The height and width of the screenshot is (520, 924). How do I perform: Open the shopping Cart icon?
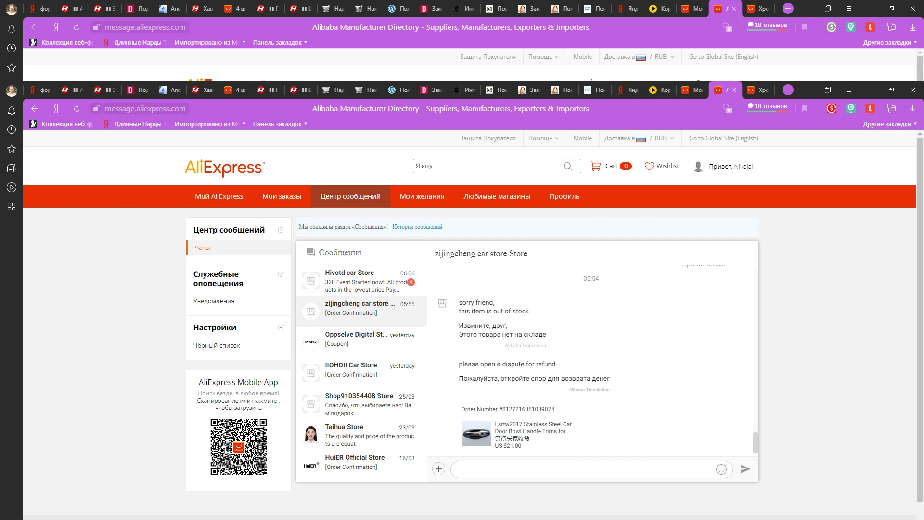tap(596, 166)
